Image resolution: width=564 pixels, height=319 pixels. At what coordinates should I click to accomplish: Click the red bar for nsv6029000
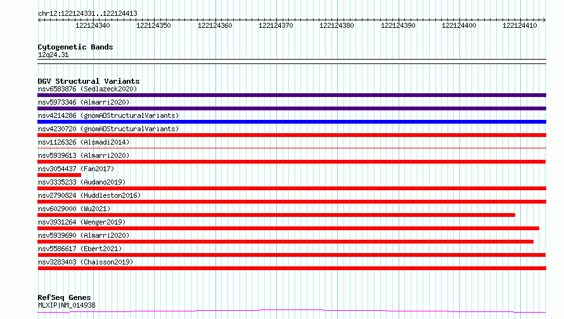(x=276, y=215)
